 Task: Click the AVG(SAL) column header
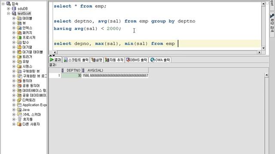pyautogui.click(x=115, y=70)
